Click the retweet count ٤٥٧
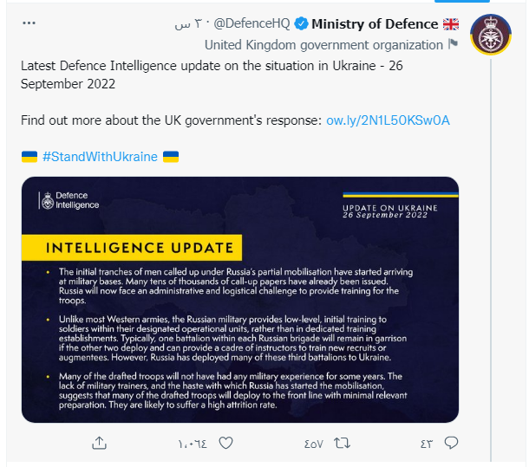 [313, 444]
